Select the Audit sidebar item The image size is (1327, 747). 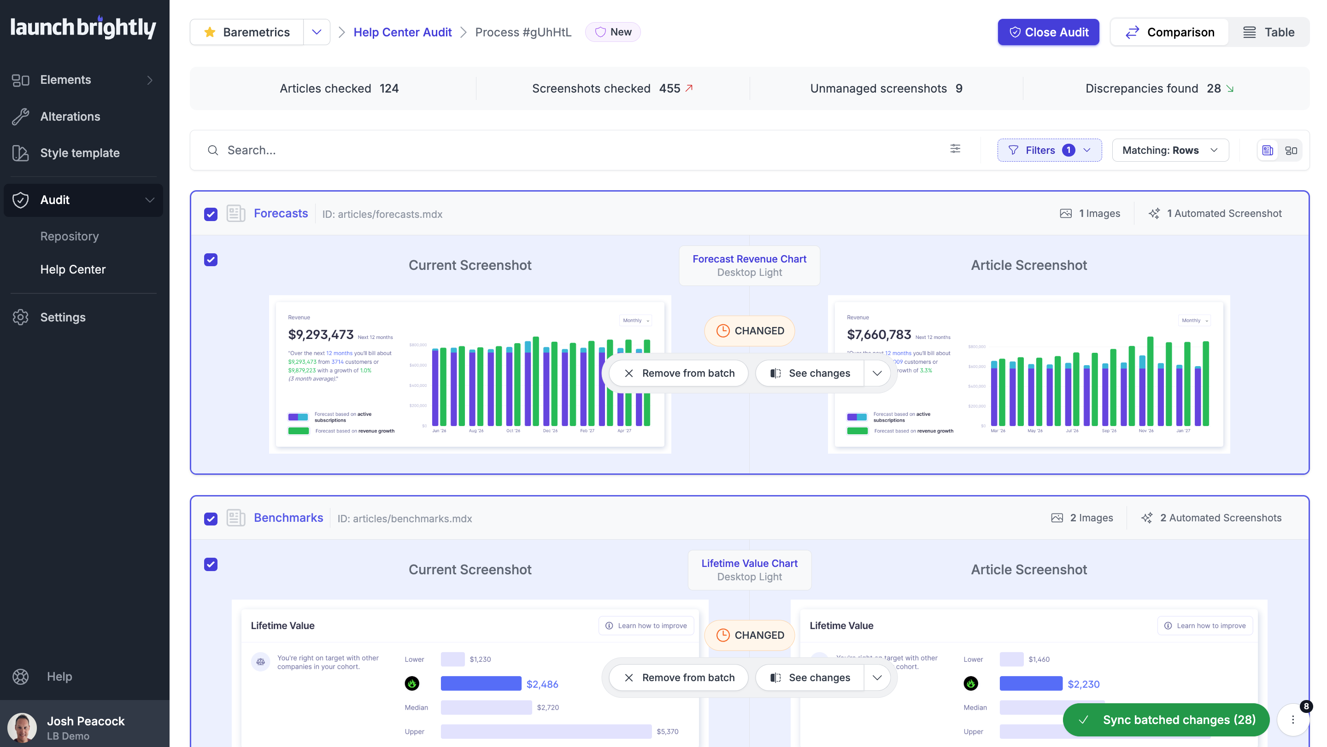pyautogui.click(x=83, y=200)
